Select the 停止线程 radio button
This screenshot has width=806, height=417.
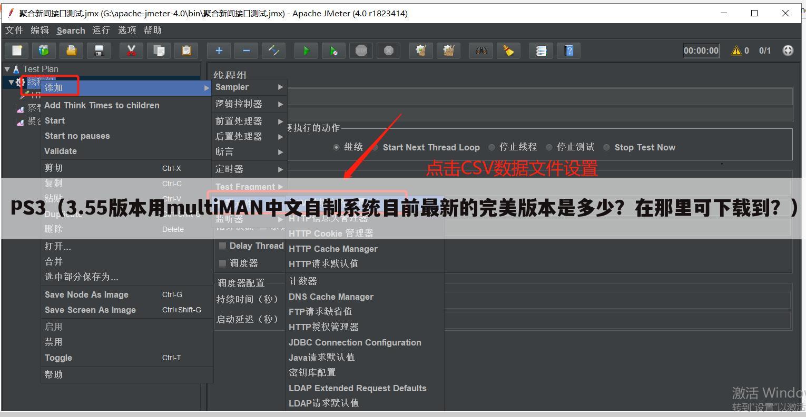click(492, 147)
